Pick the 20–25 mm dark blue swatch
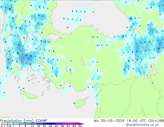The height and width of the screenshot is (127, 164). (46, 124)
